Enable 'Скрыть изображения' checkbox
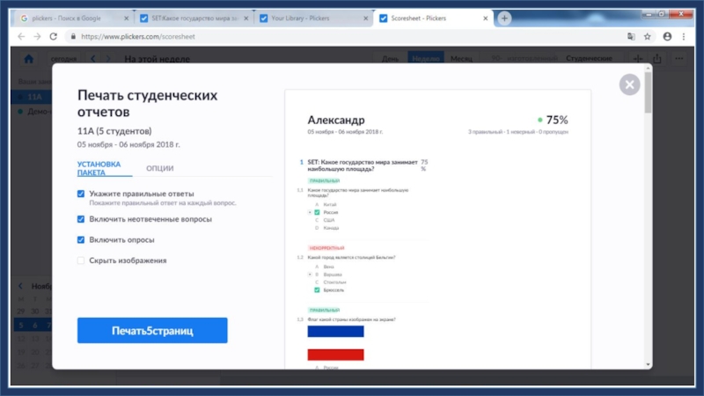 click(81, 260)
